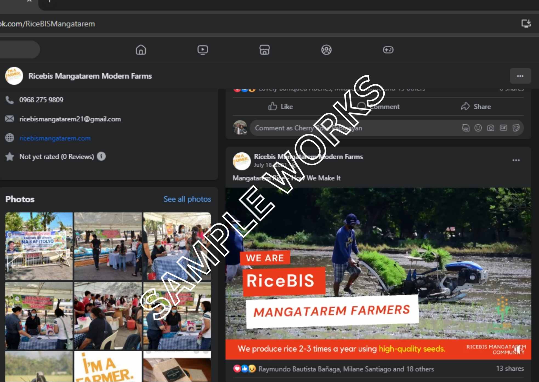Open the Marketplace storefront icon

(x=264, y=50)
